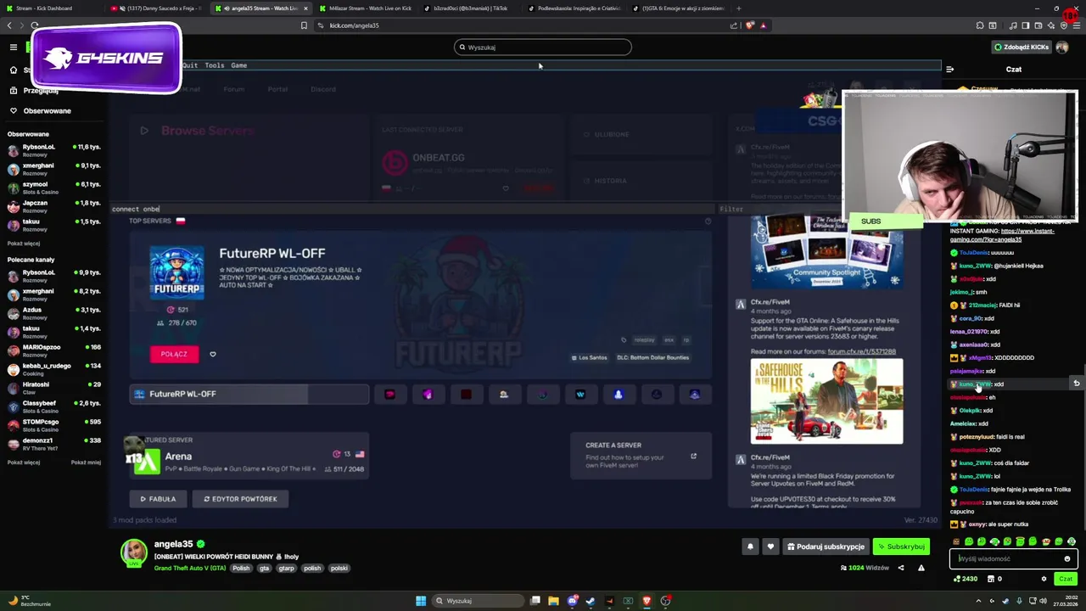Viewport: 1086px width, 611px height.
Task: Click Podaruj subskrypcje button
Action: pos(826,547)
